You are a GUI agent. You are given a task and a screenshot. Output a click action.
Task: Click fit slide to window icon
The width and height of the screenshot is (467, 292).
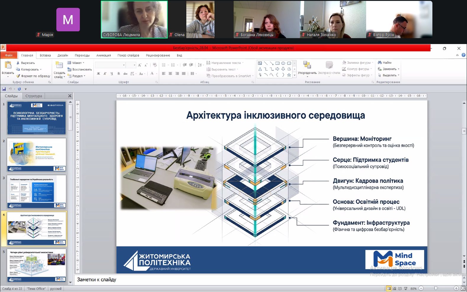[463, 288]
